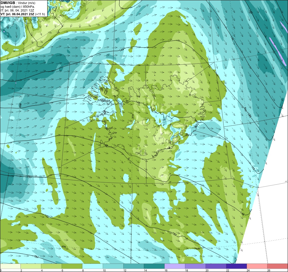Click the legend tick label '16'
The height and width of the screenshot is (272, 288).
[166, 270]
